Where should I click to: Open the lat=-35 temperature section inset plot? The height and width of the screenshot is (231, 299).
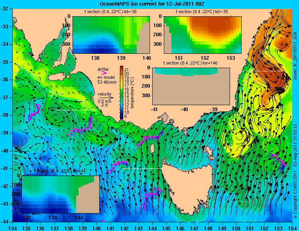coord(203,35)
